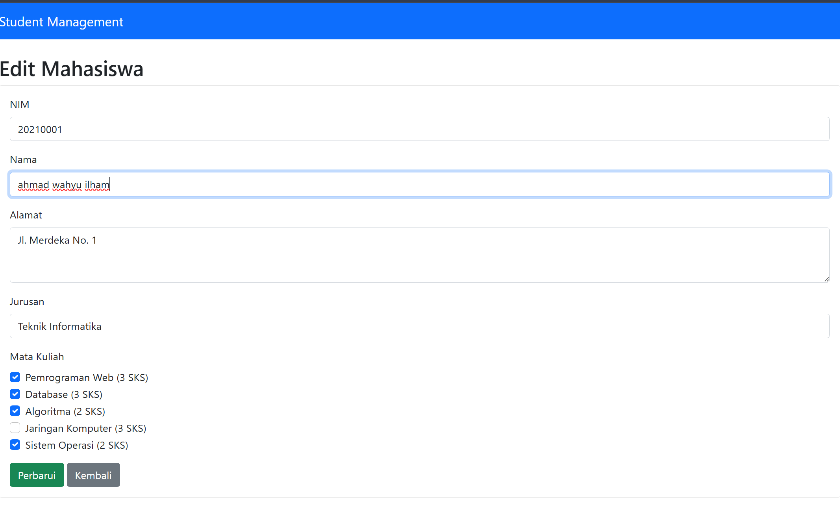The height and width of the screenshot is (505, 840).
Task: Click the Alamat textarea resize handle
Action: tap(826, 279)
